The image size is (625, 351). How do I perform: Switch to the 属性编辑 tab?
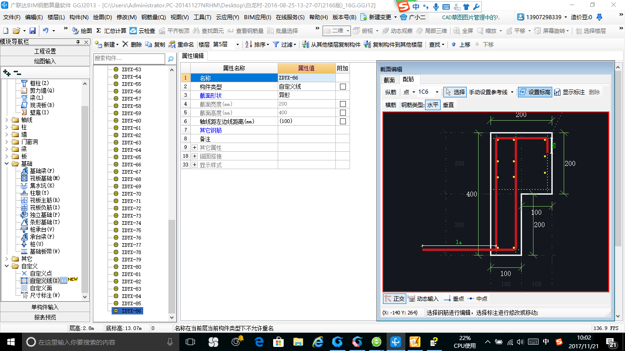[193, 56]
